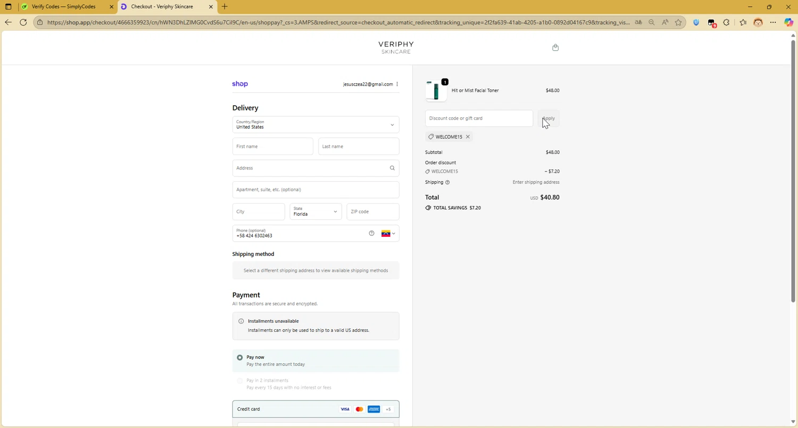This screenshot has height=428, width=798.
Task: Click the Shop logo
Action: point(240,84)
